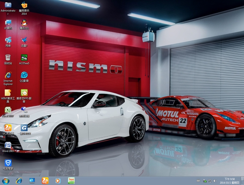Select the 电脑管家 shield desktop icon

pyautogui.click(x=8, y=164)
